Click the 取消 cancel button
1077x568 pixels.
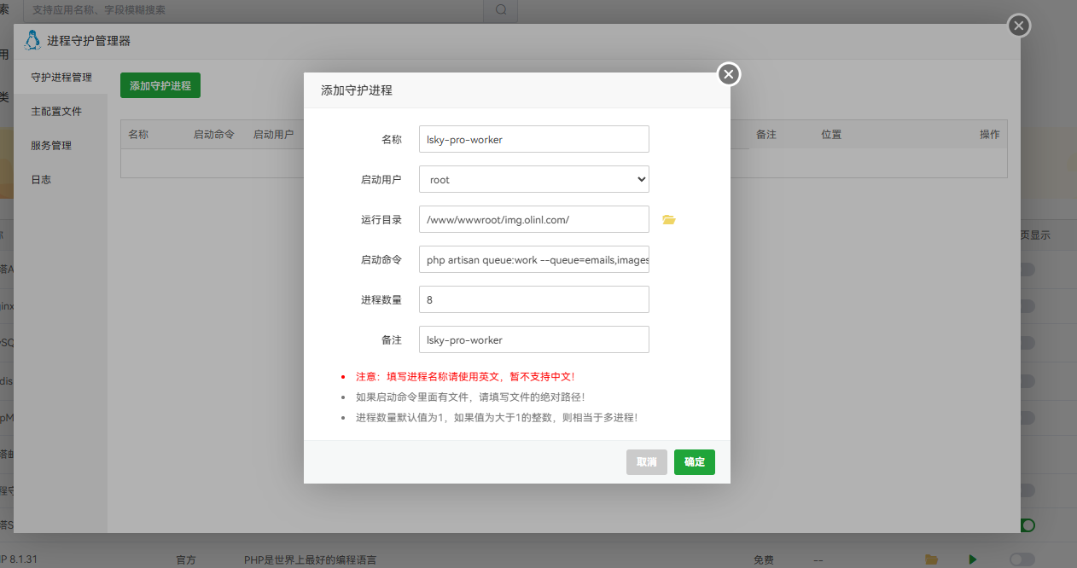(x=646, y=461)
